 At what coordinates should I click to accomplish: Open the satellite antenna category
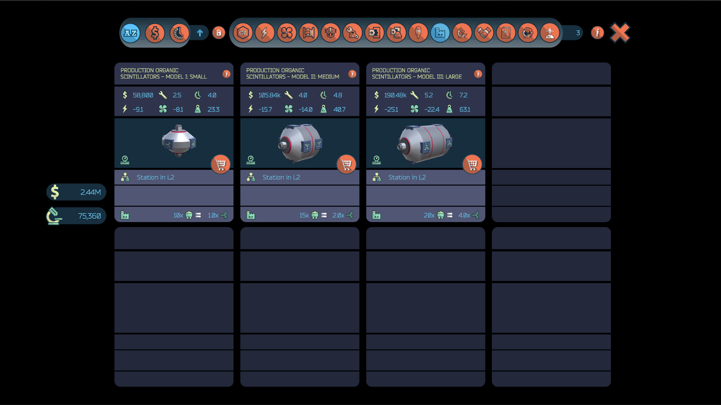click(550, 33)
